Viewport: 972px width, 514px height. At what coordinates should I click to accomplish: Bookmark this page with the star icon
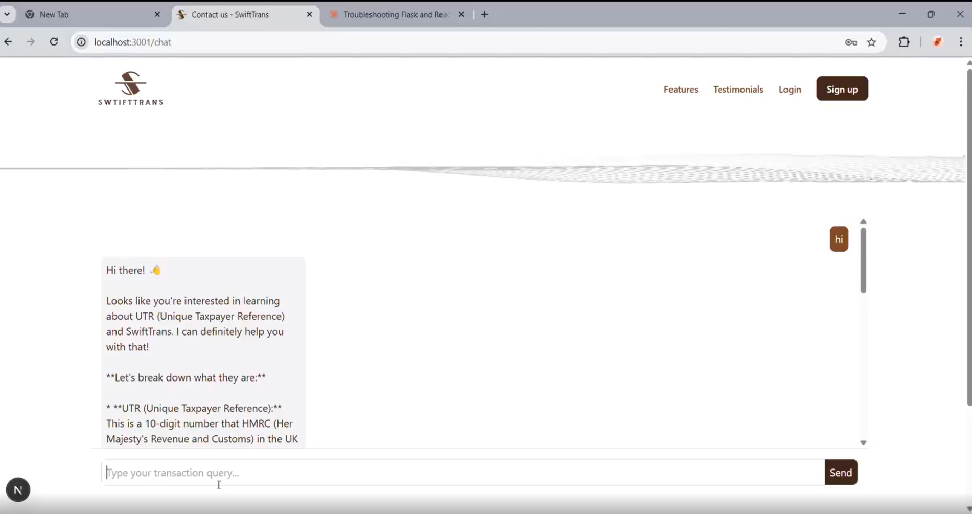pyautogui.click(x=872, y=42)
